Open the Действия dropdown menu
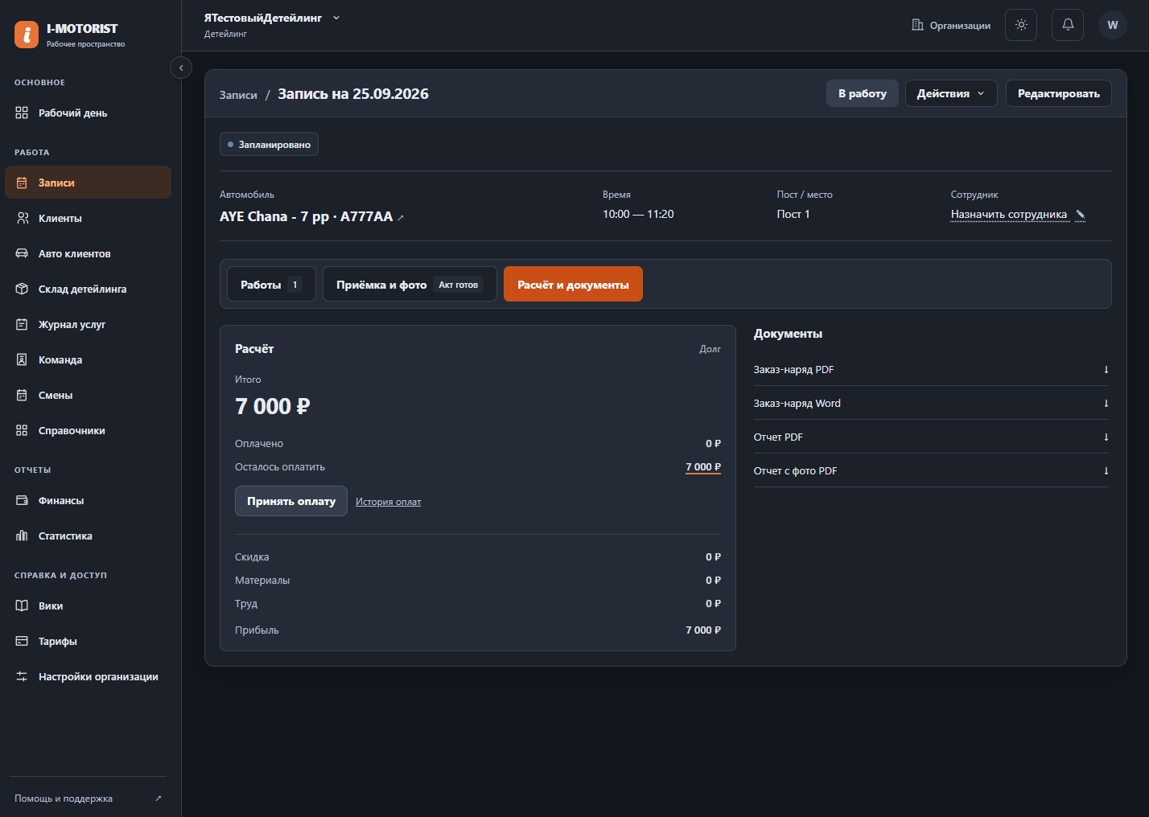 click(951, 93)
